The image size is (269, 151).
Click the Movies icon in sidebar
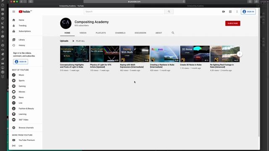tap(14, 92)
